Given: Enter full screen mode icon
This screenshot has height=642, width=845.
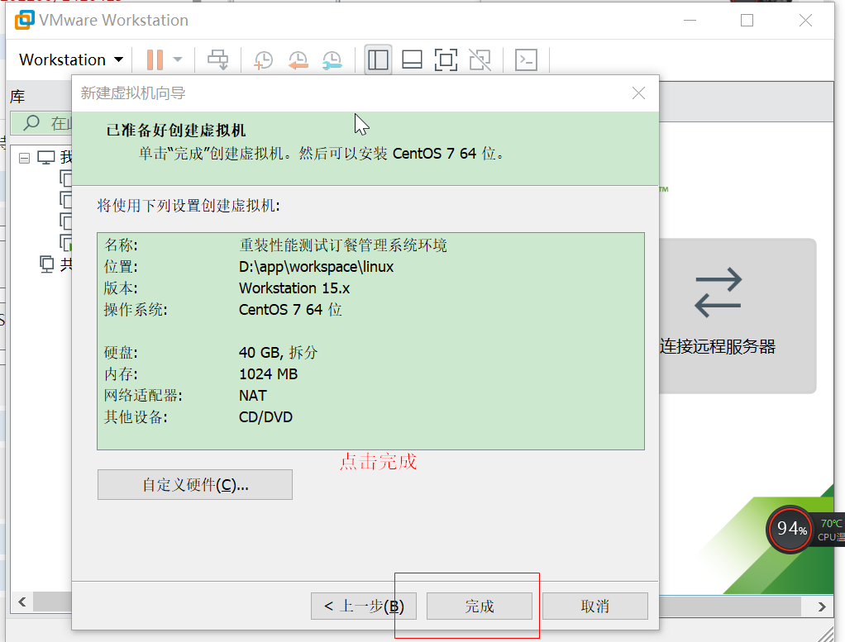Looking at the screenshot, I should (x=446, y=59).
